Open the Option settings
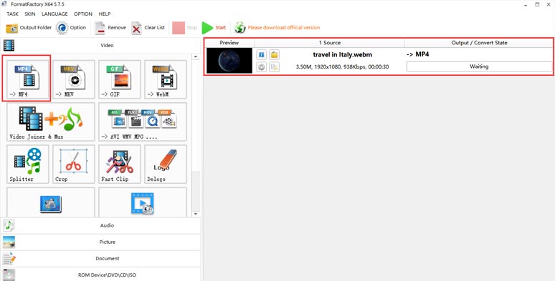Viewport: 555px width, 281px height. point(71,28)
